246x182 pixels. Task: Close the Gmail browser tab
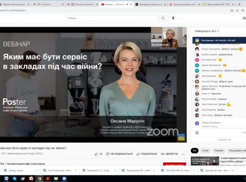click(x=97, y=4)
